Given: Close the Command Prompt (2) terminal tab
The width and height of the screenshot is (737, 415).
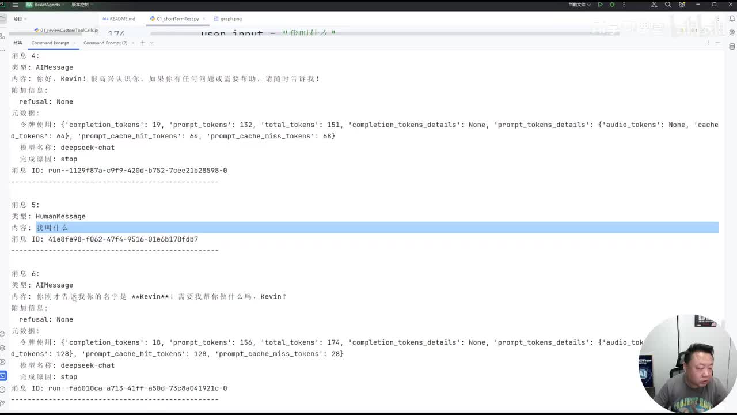Looking at the screenshot, I should (x=133, y=43).
